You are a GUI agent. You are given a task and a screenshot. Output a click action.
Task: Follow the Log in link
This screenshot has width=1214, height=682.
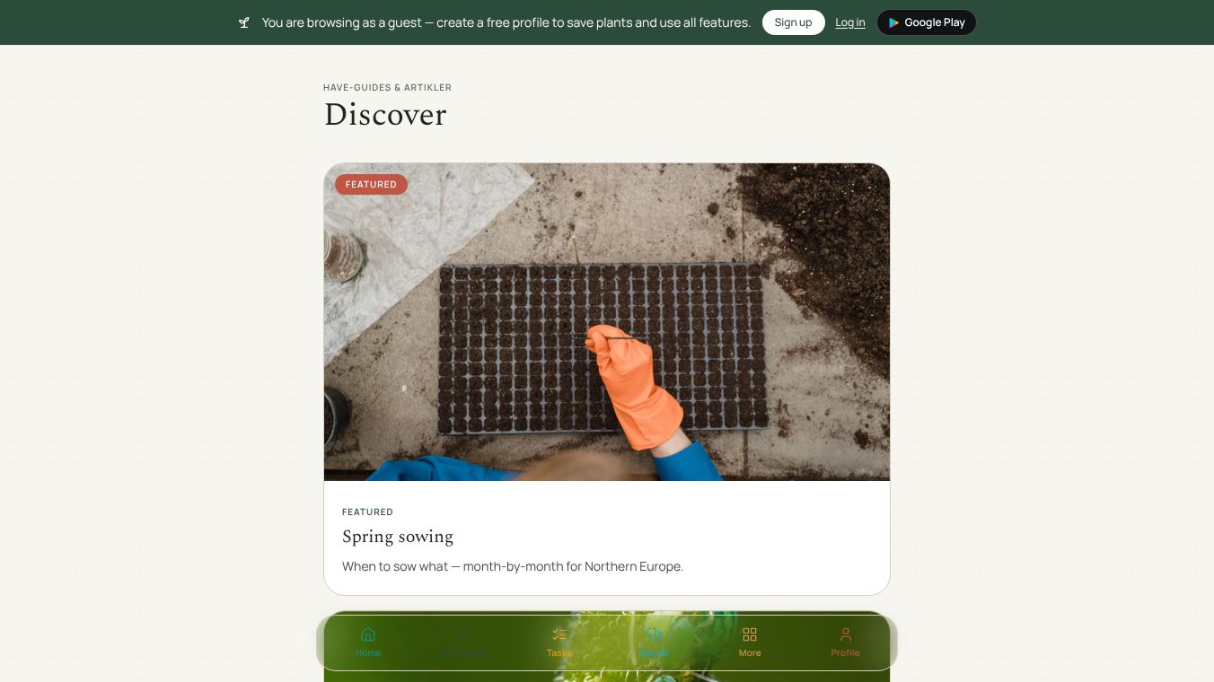[850, 22]
